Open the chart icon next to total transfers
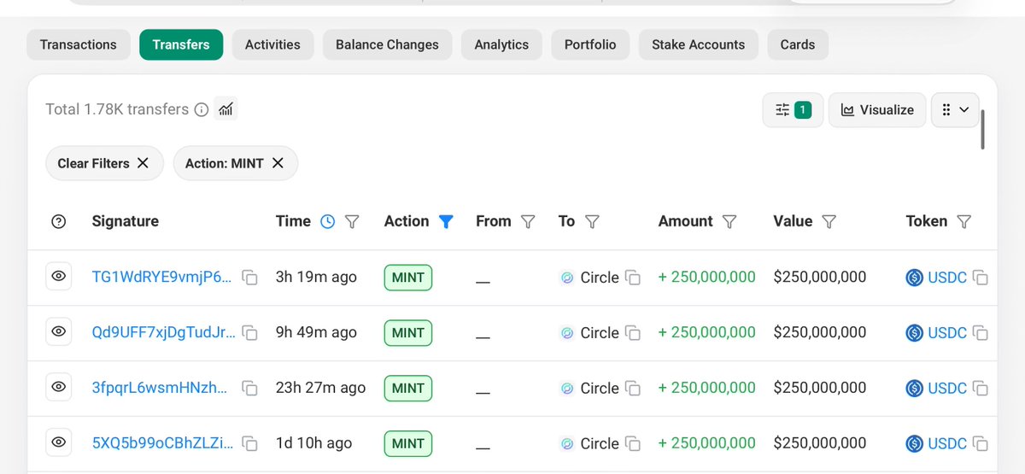 coord(226,108)
